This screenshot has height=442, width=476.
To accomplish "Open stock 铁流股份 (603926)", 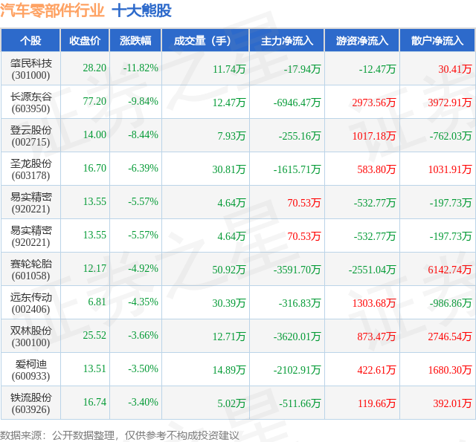I will pos(30,403).
